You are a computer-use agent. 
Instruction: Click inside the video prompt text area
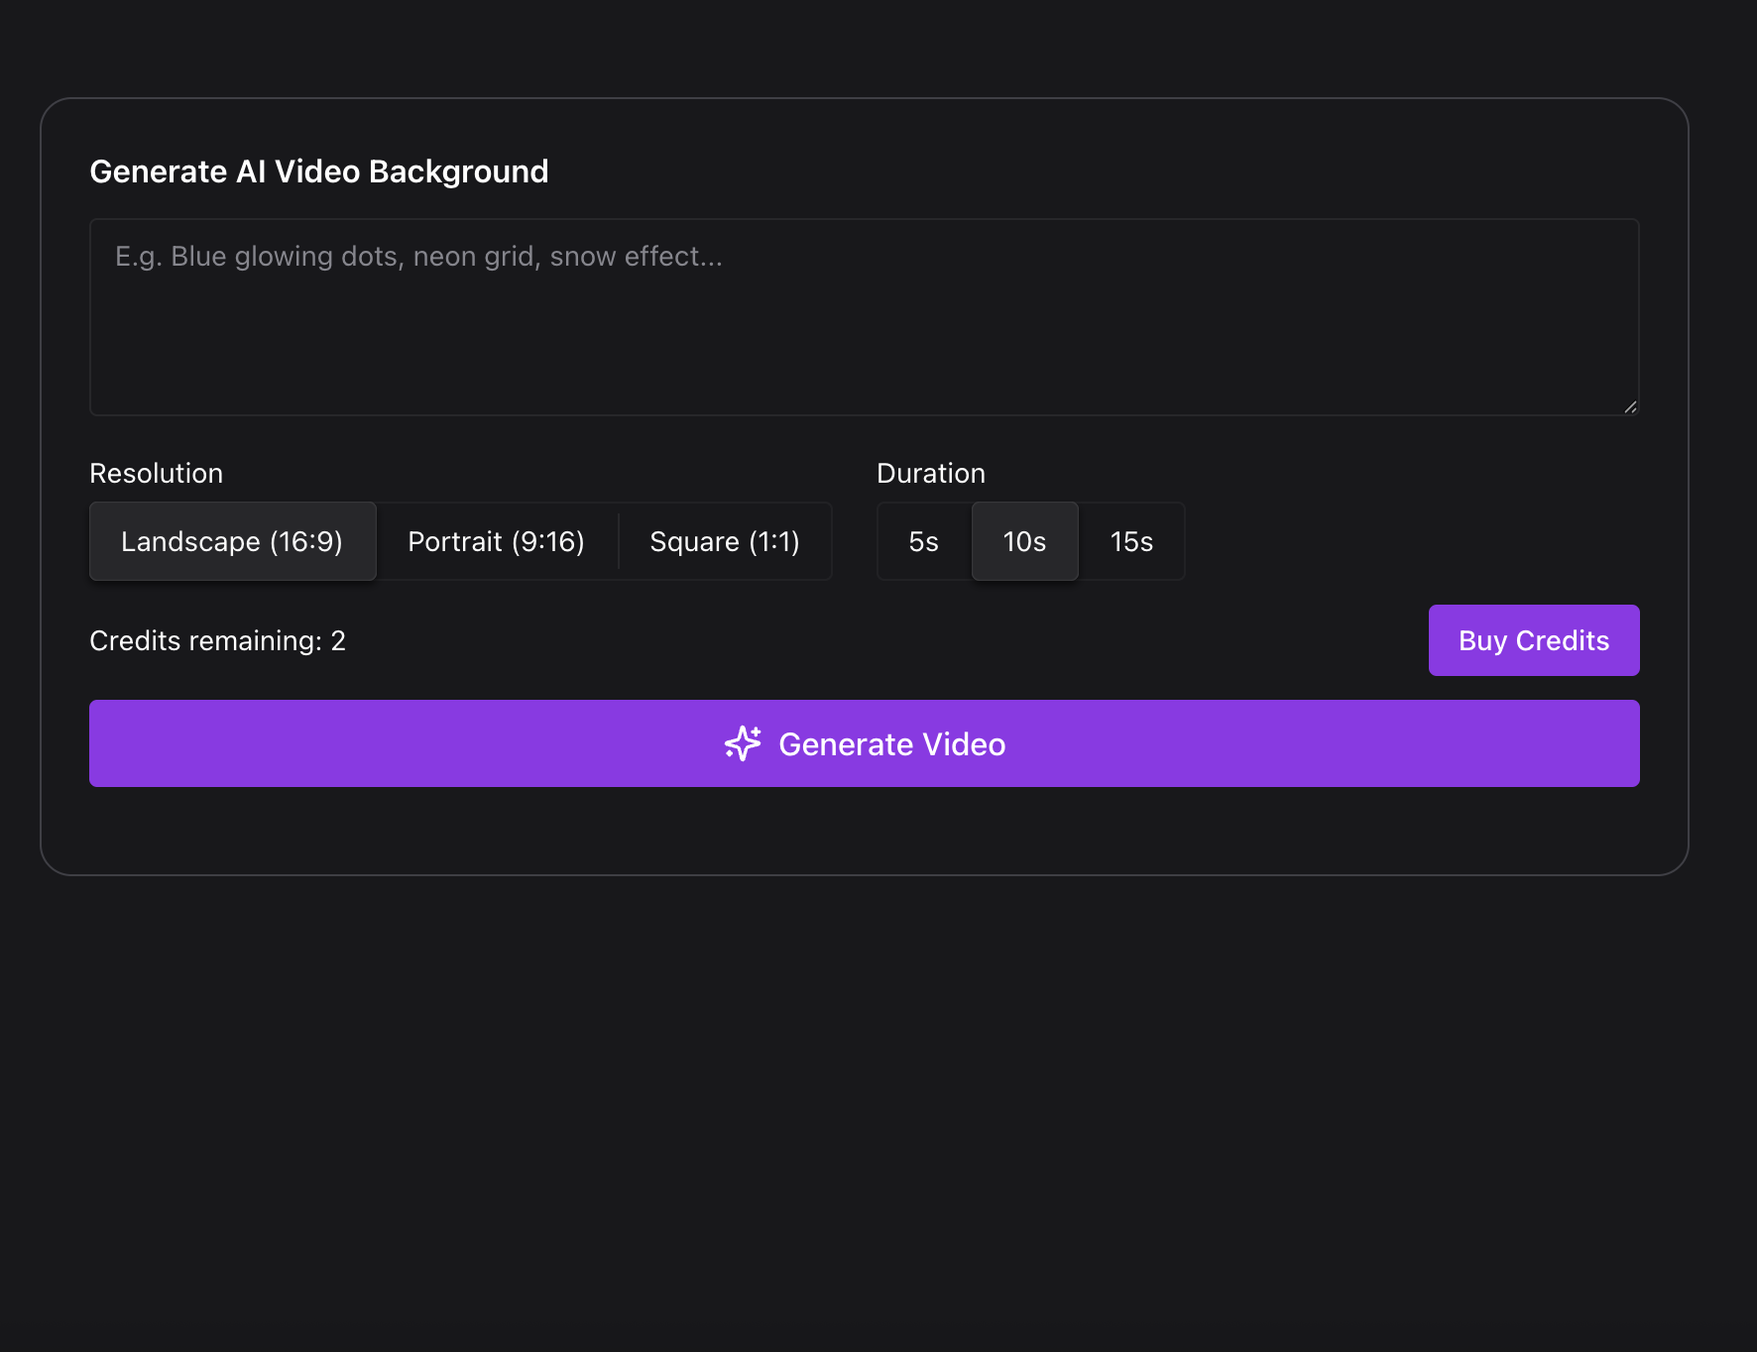tap(863, 315)
